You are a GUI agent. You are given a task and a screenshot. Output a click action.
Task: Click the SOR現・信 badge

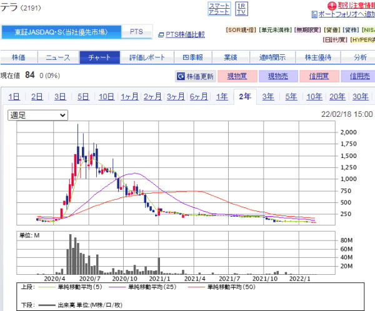click(241, 29)
